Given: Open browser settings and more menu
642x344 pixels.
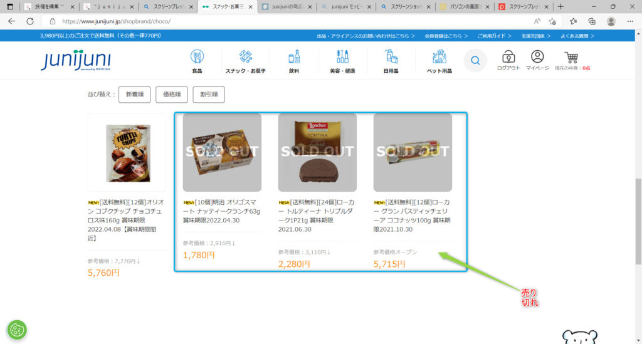Looking at the screenshot, I should click(630, 21).
